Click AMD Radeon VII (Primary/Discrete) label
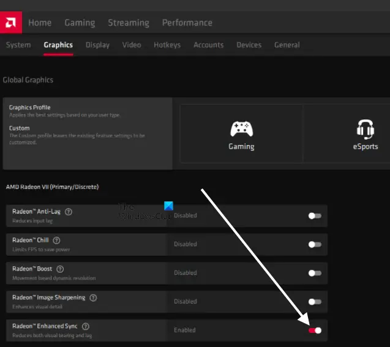 pyautogui.click(x=52, y=187)
